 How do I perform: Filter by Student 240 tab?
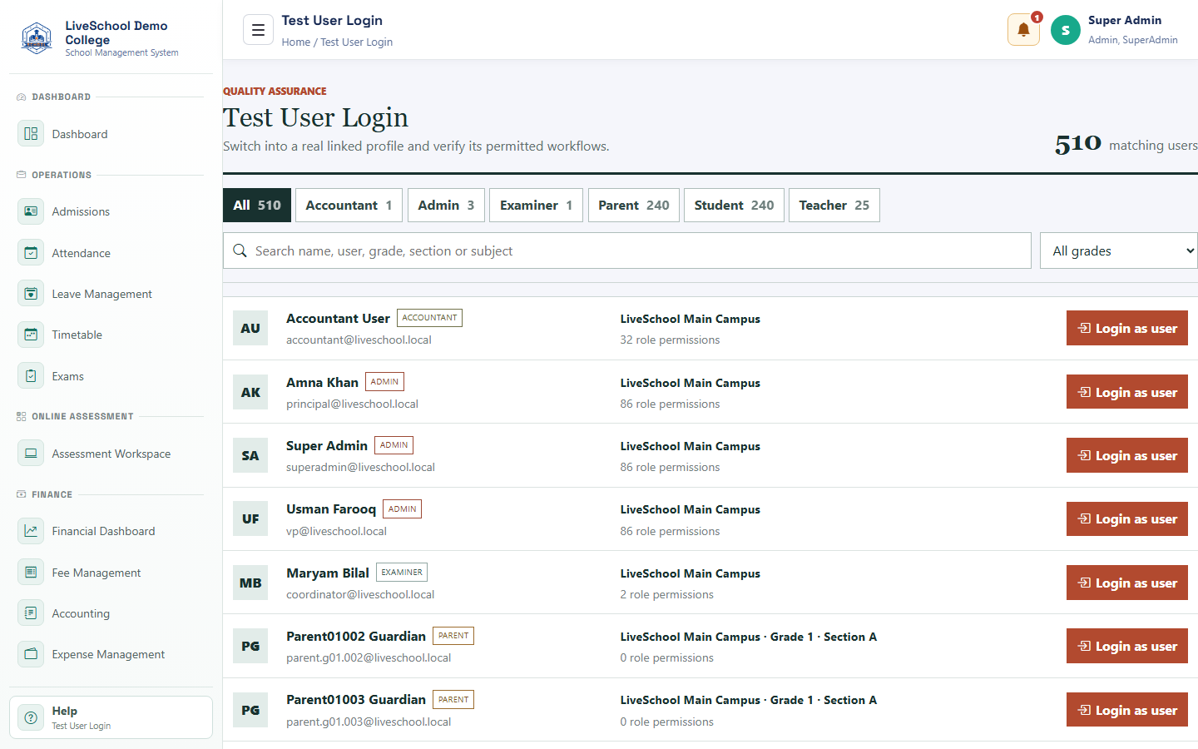click(x=734, y=205)
